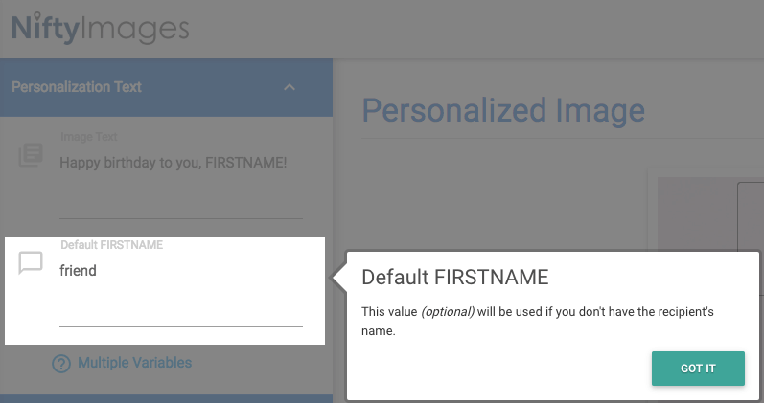The image size is (764, 403).
Task: Open the Multiple Variables link
Action: 134,363
